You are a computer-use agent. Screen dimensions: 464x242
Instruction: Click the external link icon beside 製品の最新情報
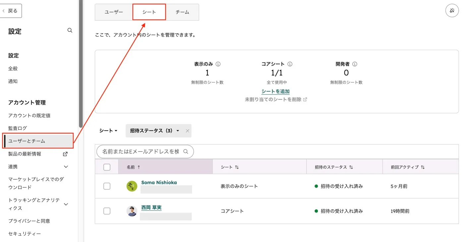click(65, 154)
